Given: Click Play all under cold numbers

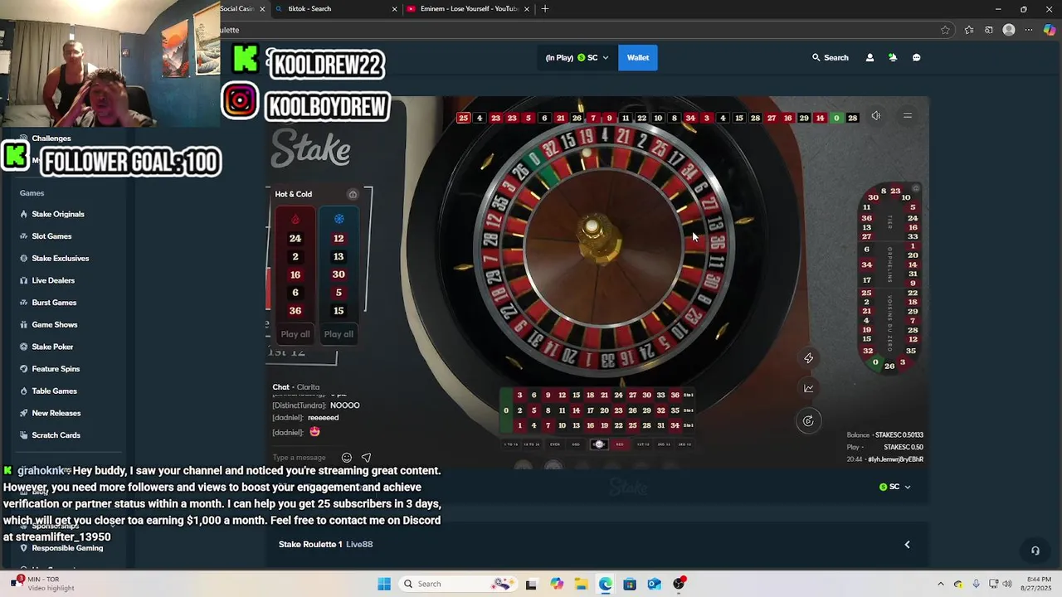Looking at the screenshot, I should 339,334.
